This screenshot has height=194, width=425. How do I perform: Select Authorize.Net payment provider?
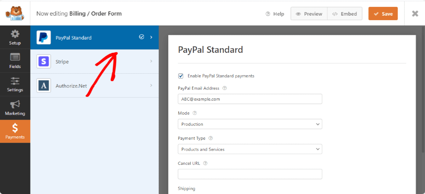[x=71, y=86]
